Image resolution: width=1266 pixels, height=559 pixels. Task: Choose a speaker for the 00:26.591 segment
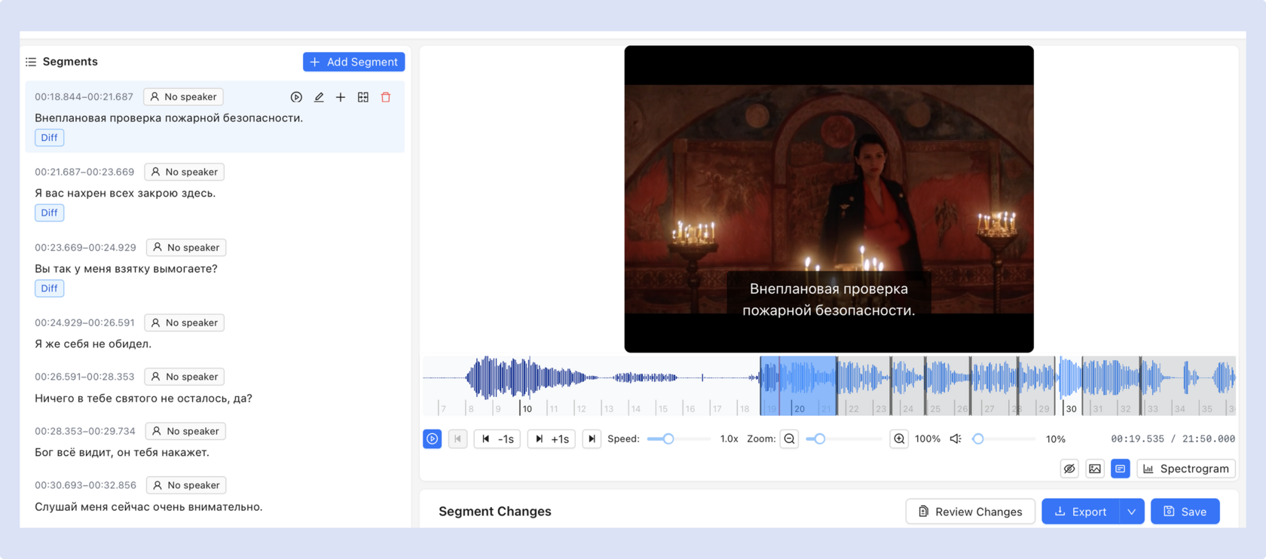(x=184, y=377)
